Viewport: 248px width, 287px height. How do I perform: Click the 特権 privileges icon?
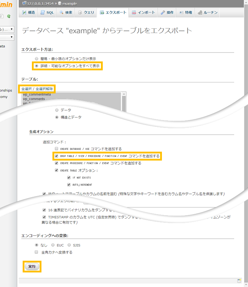tap(182, 12)
